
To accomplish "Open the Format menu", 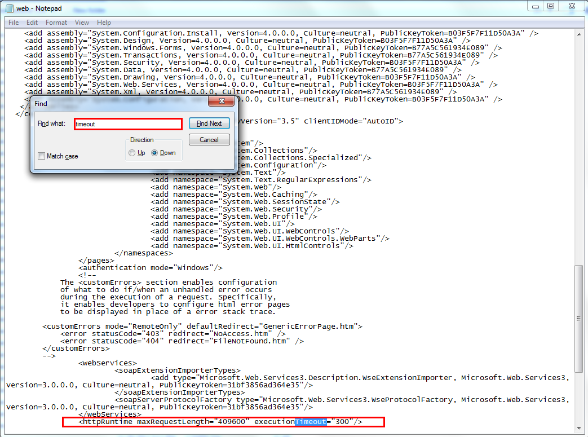I will click(x=56, y=23).
